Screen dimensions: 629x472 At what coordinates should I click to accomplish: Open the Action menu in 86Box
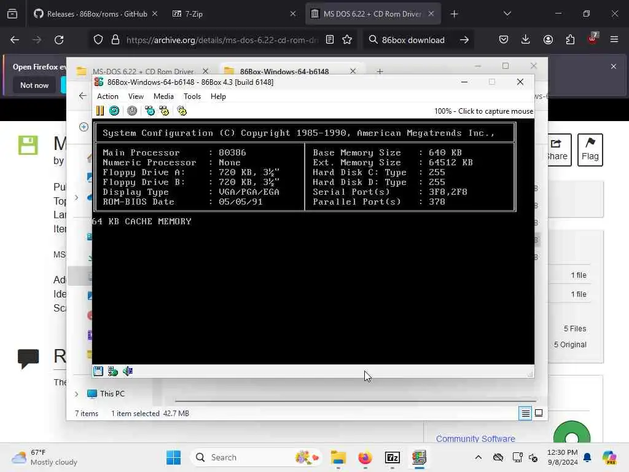[x=107, y=96]
